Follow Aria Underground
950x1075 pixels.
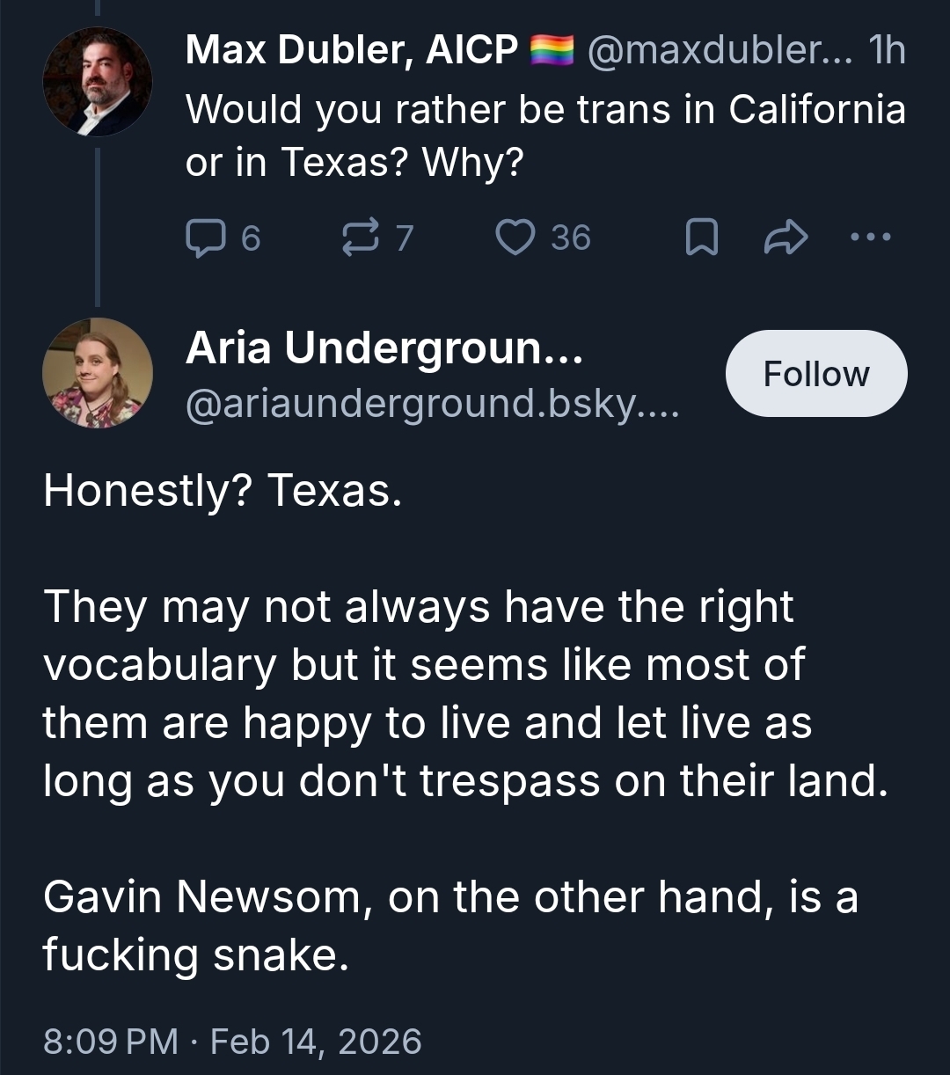(815, 374)
